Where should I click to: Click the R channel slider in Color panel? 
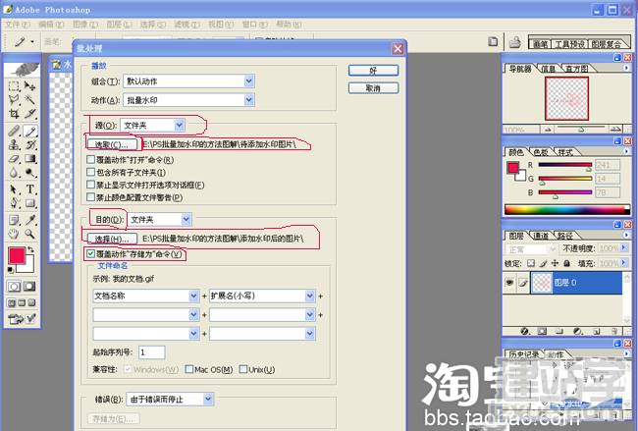(564, 165)
